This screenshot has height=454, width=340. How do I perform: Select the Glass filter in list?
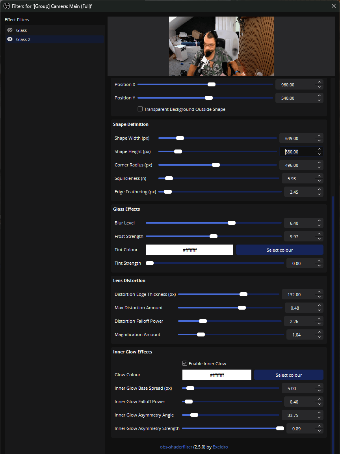(55, 30)
